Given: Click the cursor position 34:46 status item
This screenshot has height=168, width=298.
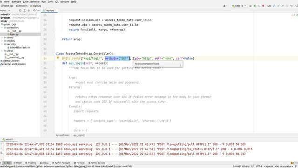Looking at the screenshot, I should pyautogui.click(x=241, y=166).
